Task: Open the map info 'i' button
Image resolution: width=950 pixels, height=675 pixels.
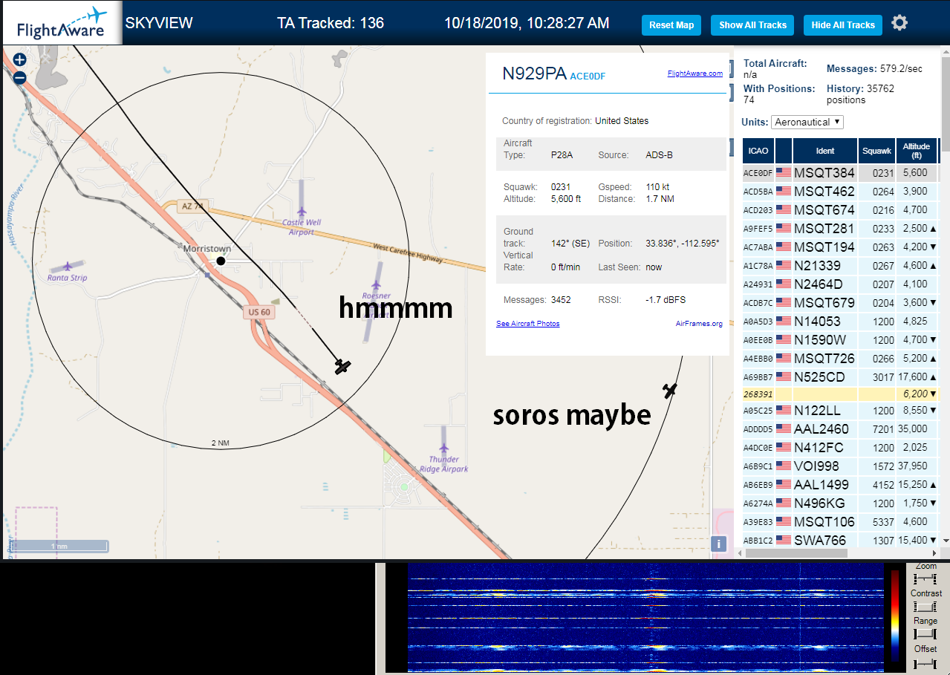Action: (x=718, y=544)
